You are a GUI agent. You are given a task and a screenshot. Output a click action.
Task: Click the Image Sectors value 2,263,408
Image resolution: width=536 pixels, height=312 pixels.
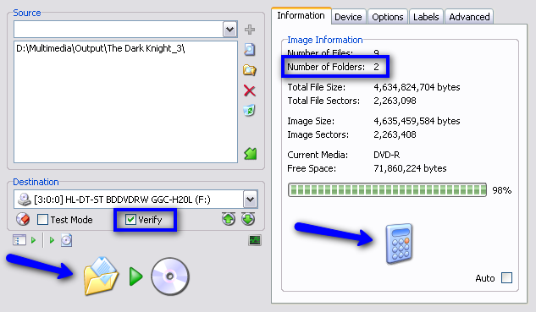(395, 134)
